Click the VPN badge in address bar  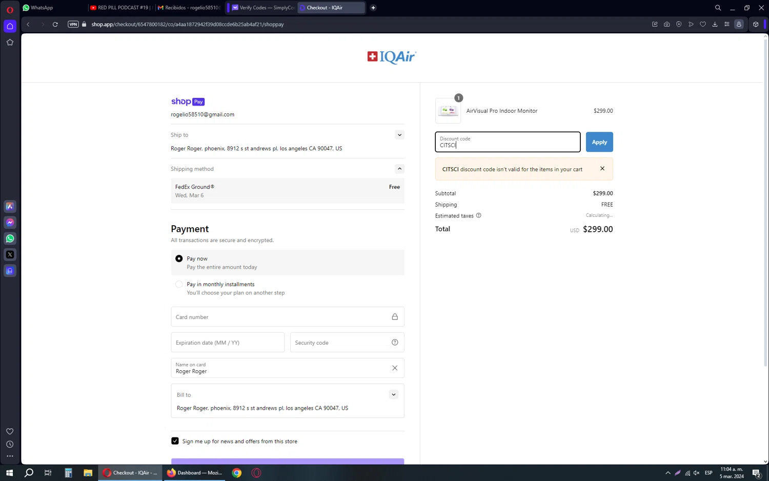tap(73, 24)
